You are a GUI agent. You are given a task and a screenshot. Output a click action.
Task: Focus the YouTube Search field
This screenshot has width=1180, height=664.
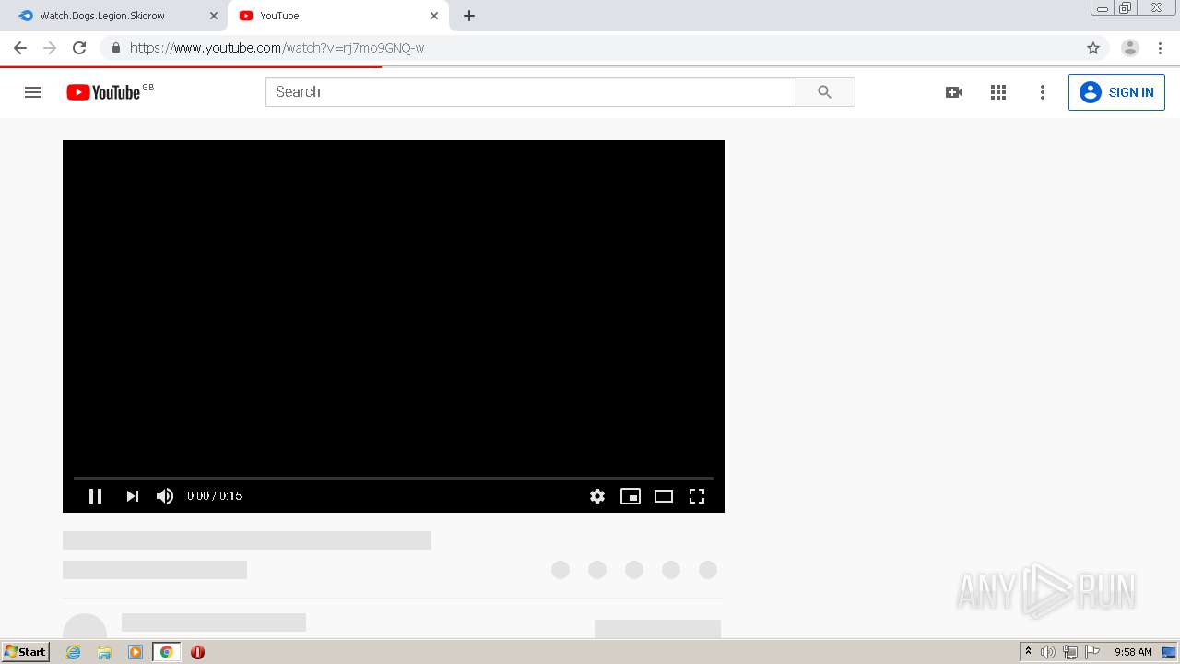[531, 92]
